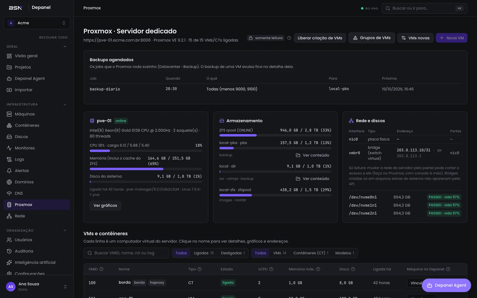This screenshot has width=477, height=298.
Task: Open Rede network item
Action: [37, 216]
